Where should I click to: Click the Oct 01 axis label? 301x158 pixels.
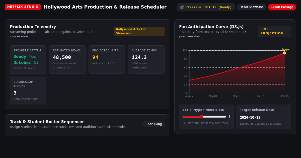tap(261, 96)
